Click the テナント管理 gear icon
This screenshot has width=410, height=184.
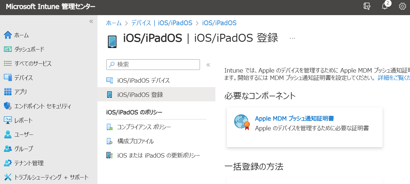point(8,163)
